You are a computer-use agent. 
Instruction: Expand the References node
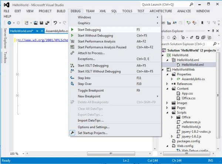coord(167,84)
